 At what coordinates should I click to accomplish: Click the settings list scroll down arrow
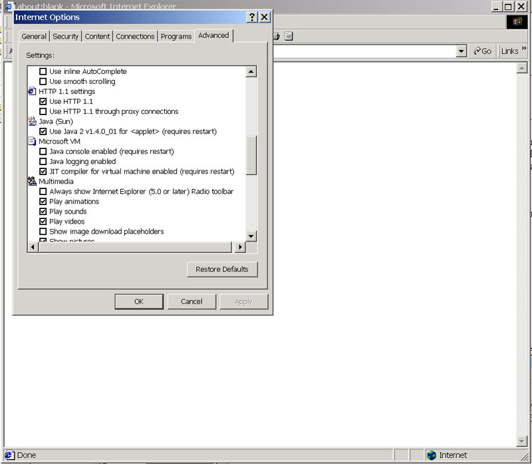(x=251, y=236)
